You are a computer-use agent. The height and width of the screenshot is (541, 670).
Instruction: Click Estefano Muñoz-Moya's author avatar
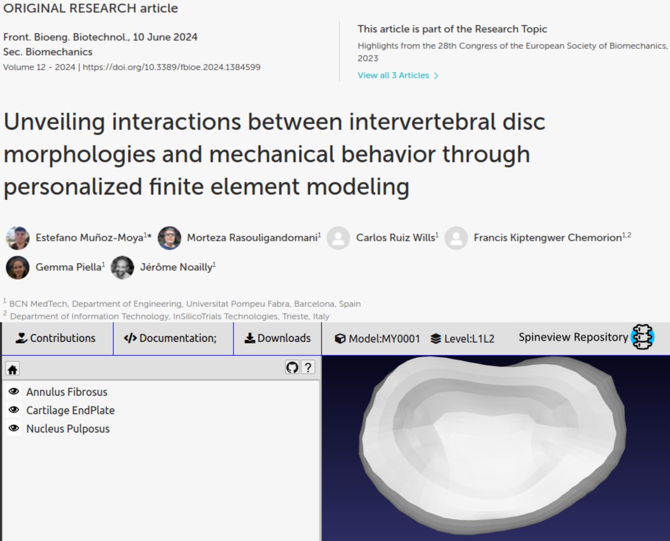tap(18, 237)
